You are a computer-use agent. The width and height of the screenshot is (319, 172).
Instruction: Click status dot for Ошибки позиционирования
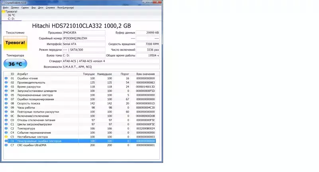point(6,99)
